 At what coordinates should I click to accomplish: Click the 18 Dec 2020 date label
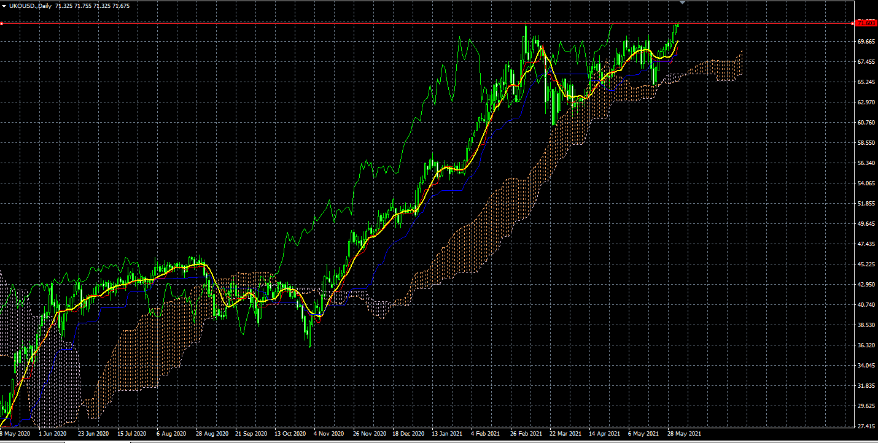(x=408, y=434)
